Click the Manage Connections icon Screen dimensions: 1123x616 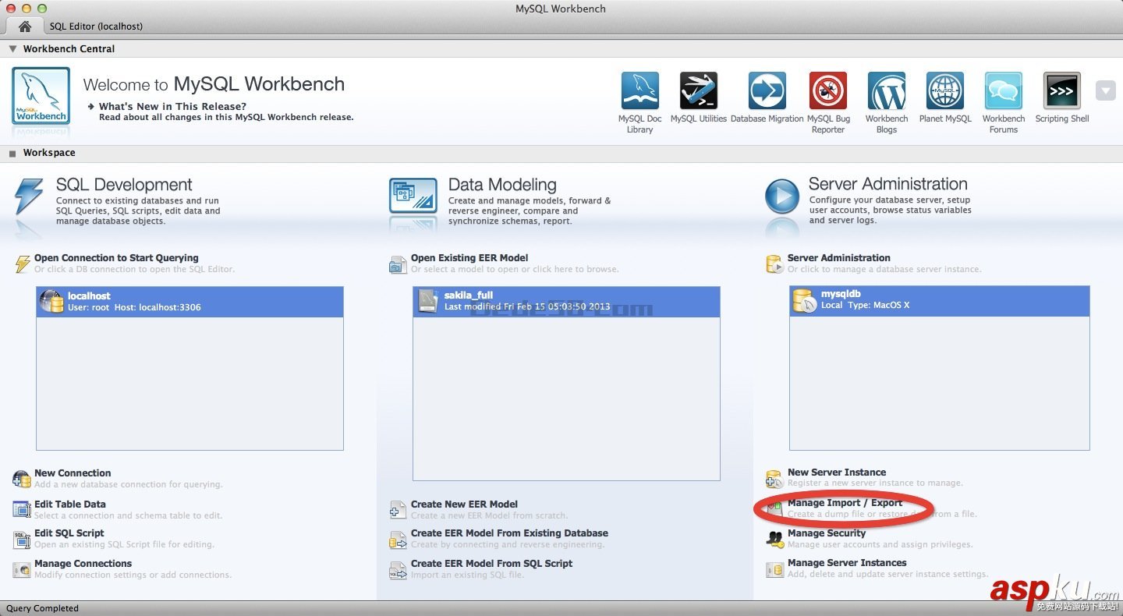pyautogui.click(x=22, y=569)
